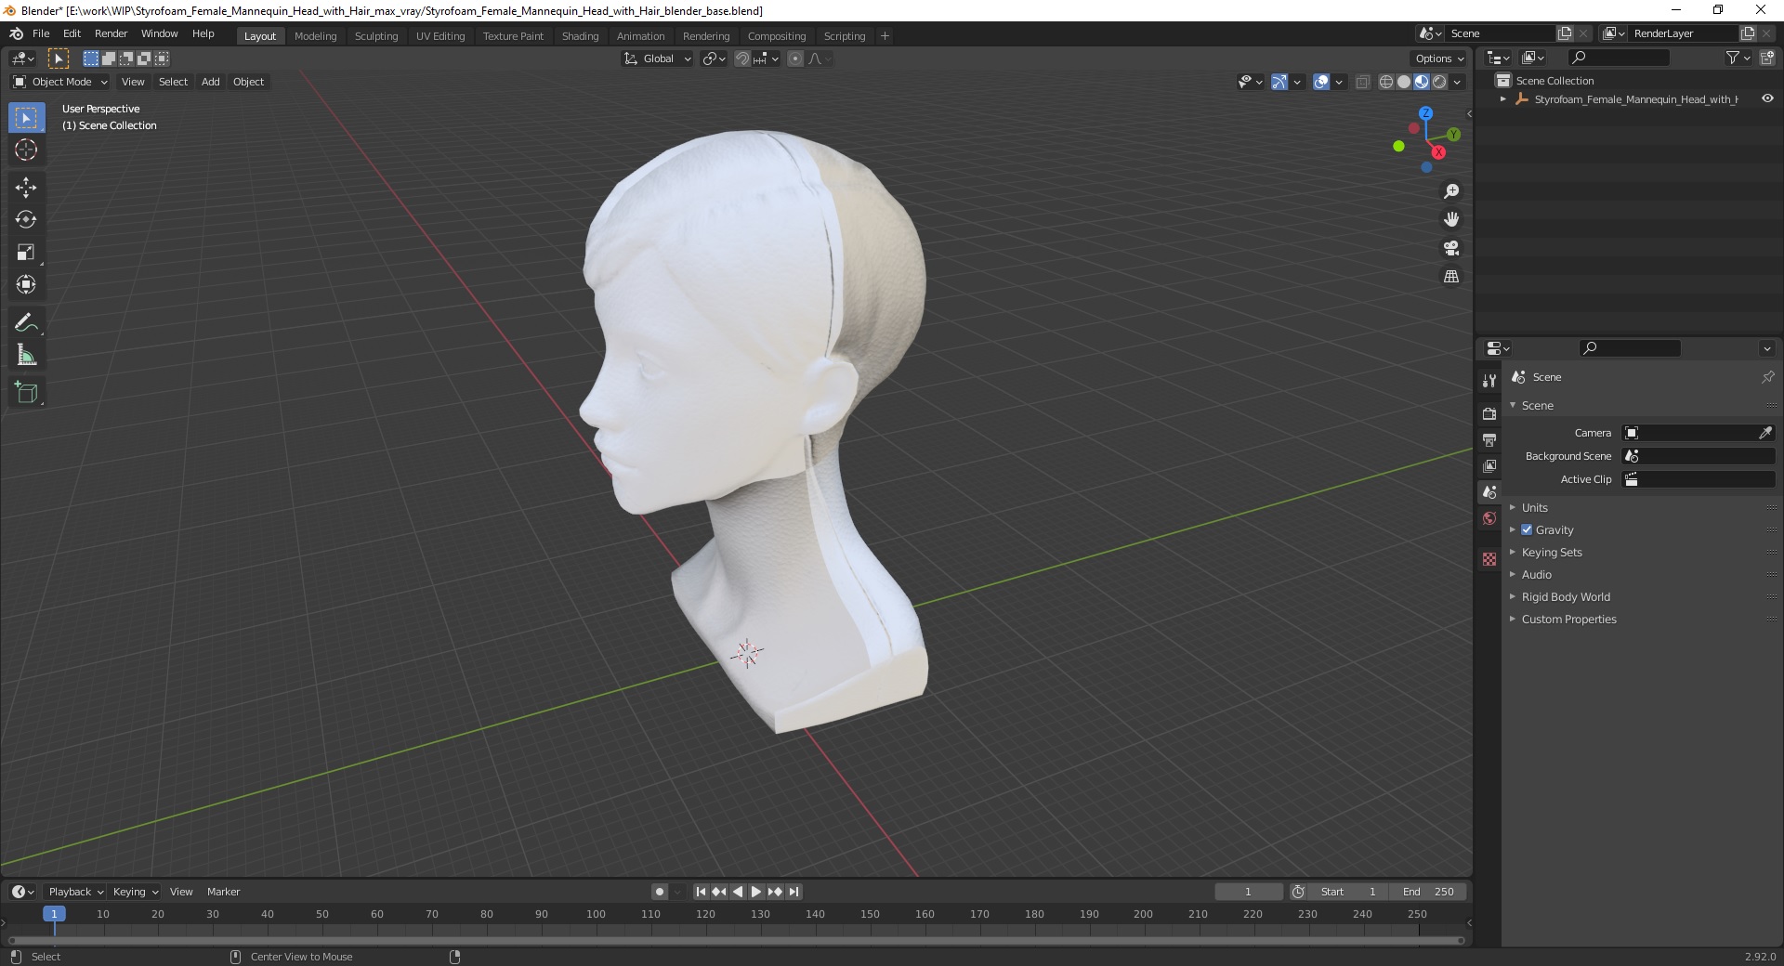Click the current frame number field
The image size is (1784, 966).
click(1248, 892)
